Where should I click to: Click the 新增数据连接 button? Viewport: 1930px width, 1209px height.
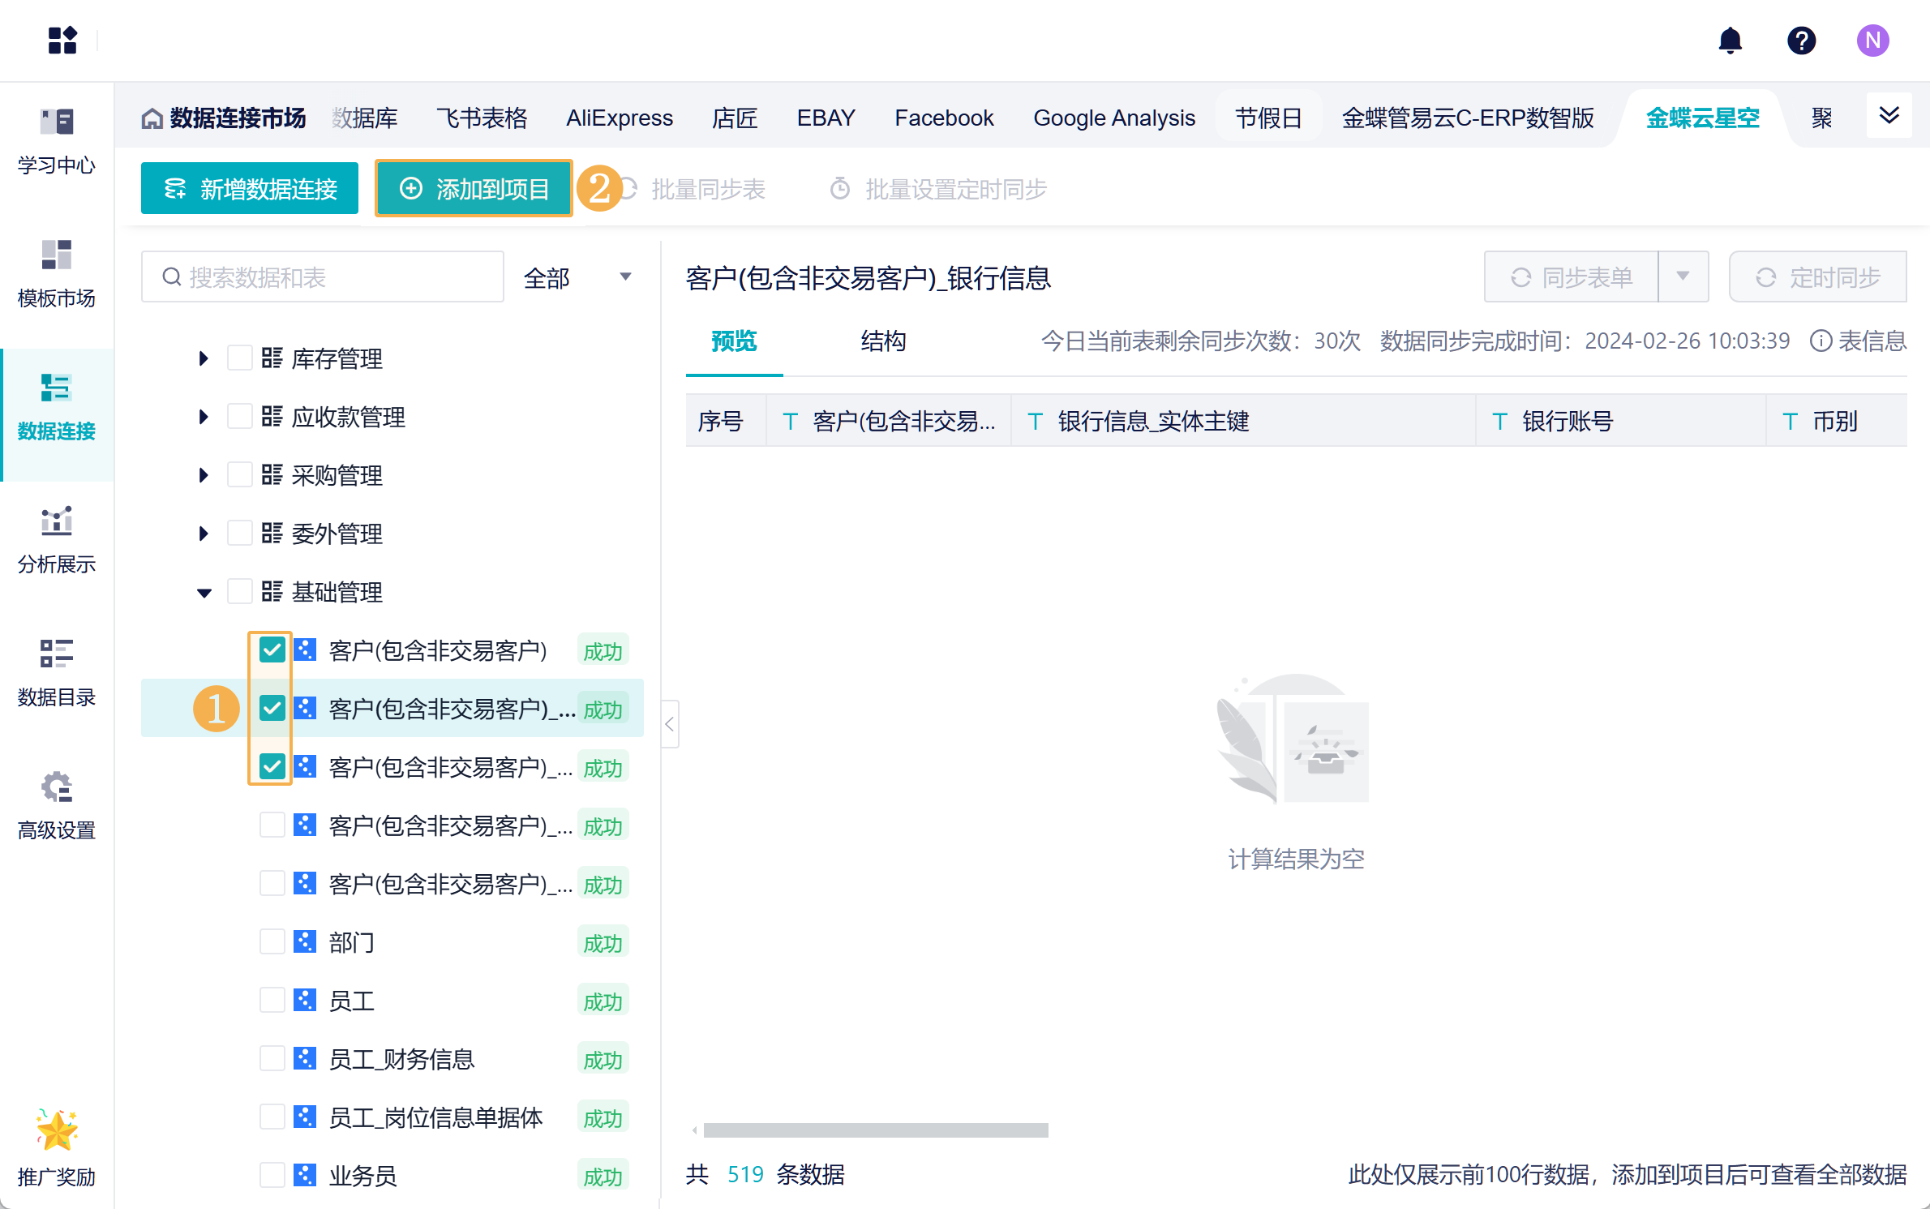click(250, 189)
